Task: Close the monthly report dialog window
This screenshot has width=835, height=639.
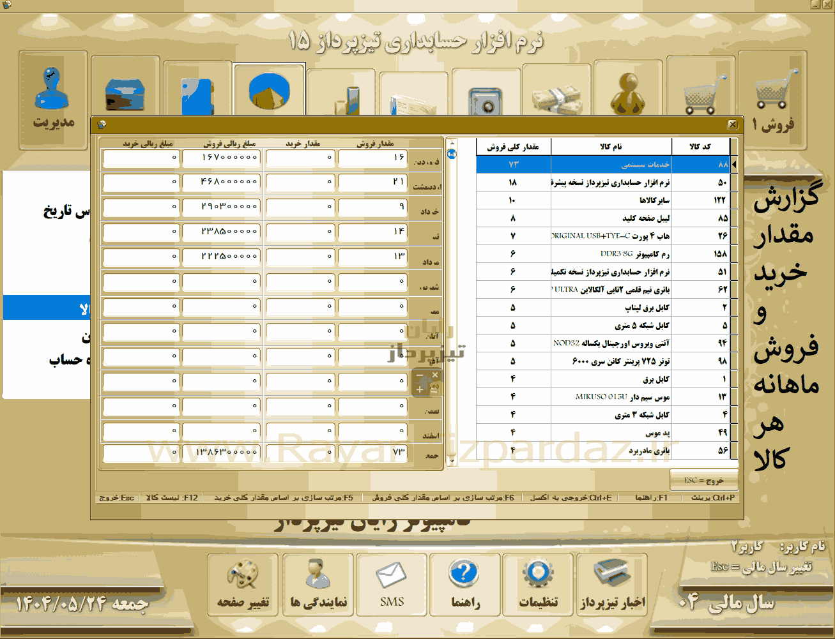Action: point(732,124)
